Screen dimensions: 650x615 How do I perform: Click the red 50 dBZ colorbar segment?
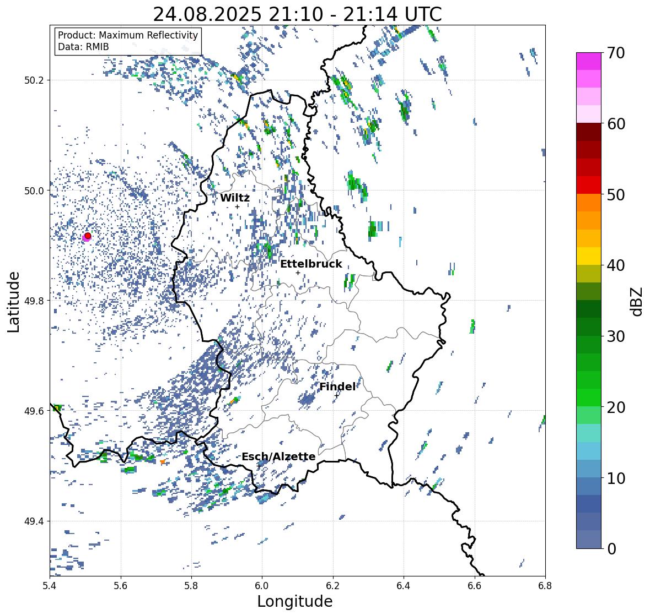click(x=589, y=185)
